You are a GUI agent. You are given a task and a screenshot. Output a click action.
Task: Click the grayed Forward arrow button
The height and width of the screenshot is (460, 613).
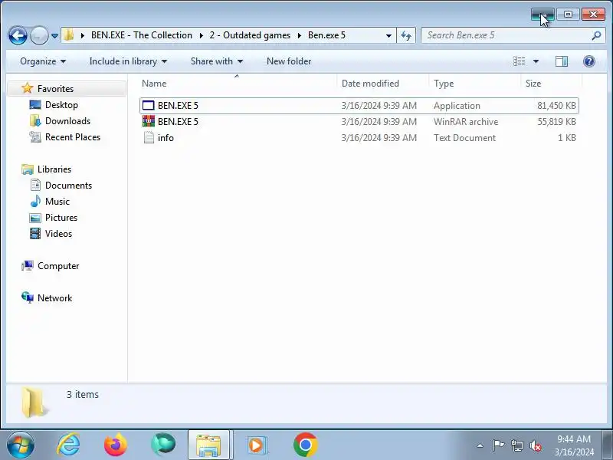click(39, 35)
